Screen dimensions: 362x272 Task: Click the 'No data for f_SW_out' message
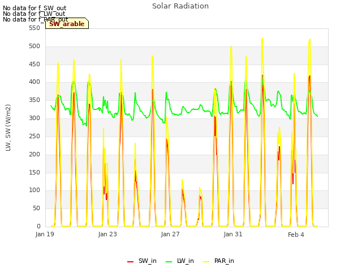coord(35,8)
